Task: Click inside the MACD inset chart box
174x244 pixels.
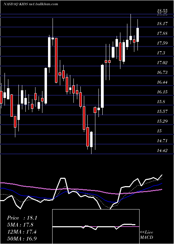Action: [96, 227]
